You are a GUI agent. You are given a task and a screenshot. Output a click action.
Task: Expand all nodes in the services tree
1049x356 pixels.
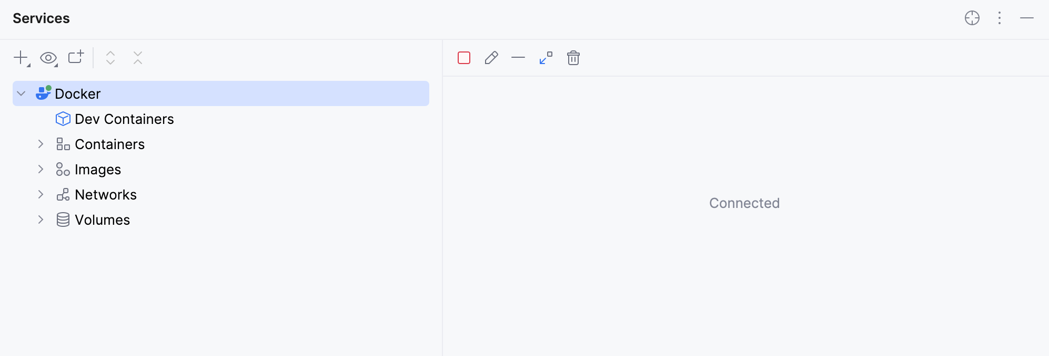[110, 58]
